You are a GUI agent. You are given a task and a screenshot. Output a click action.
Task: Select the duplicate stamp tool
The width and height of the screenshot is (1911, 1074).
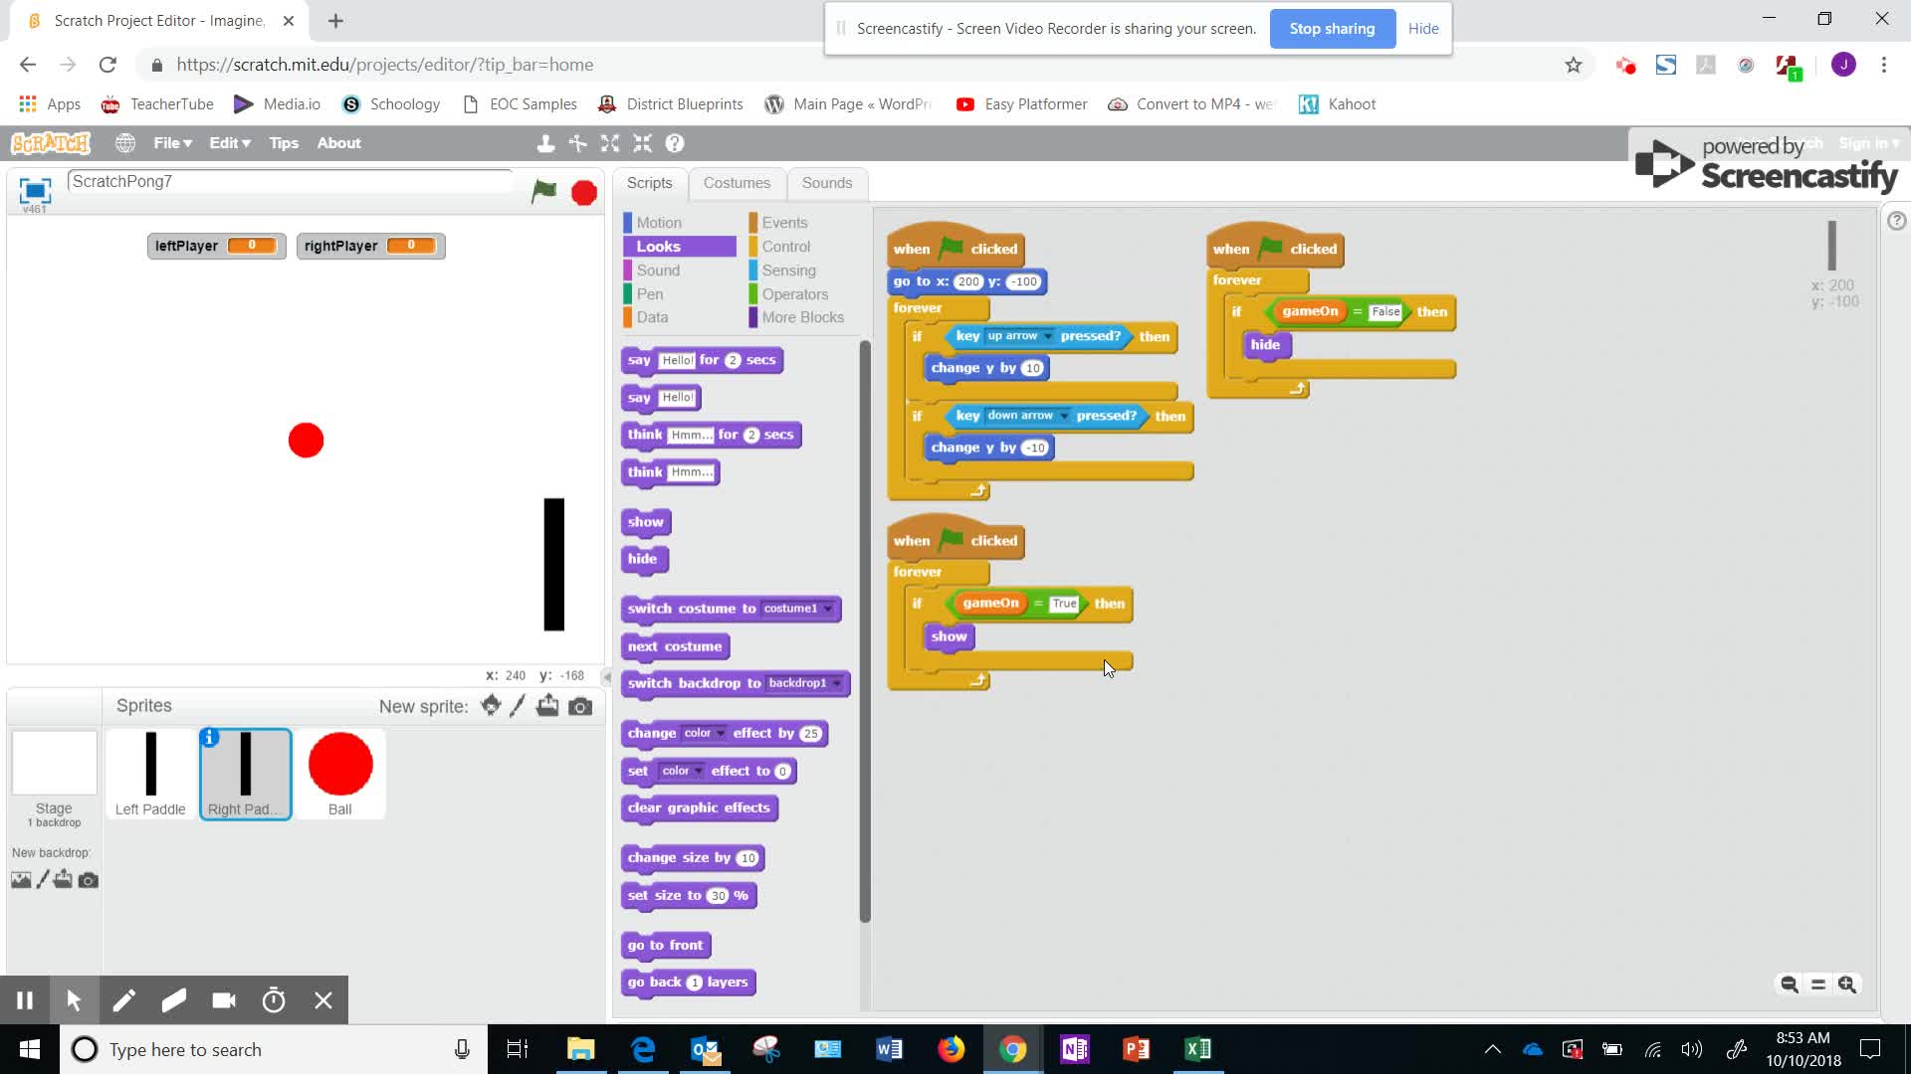[546, 143]
